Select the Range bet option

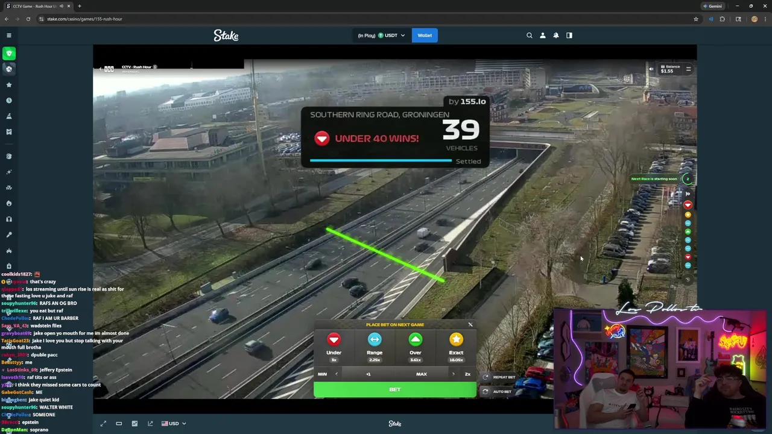coord(375,347)
